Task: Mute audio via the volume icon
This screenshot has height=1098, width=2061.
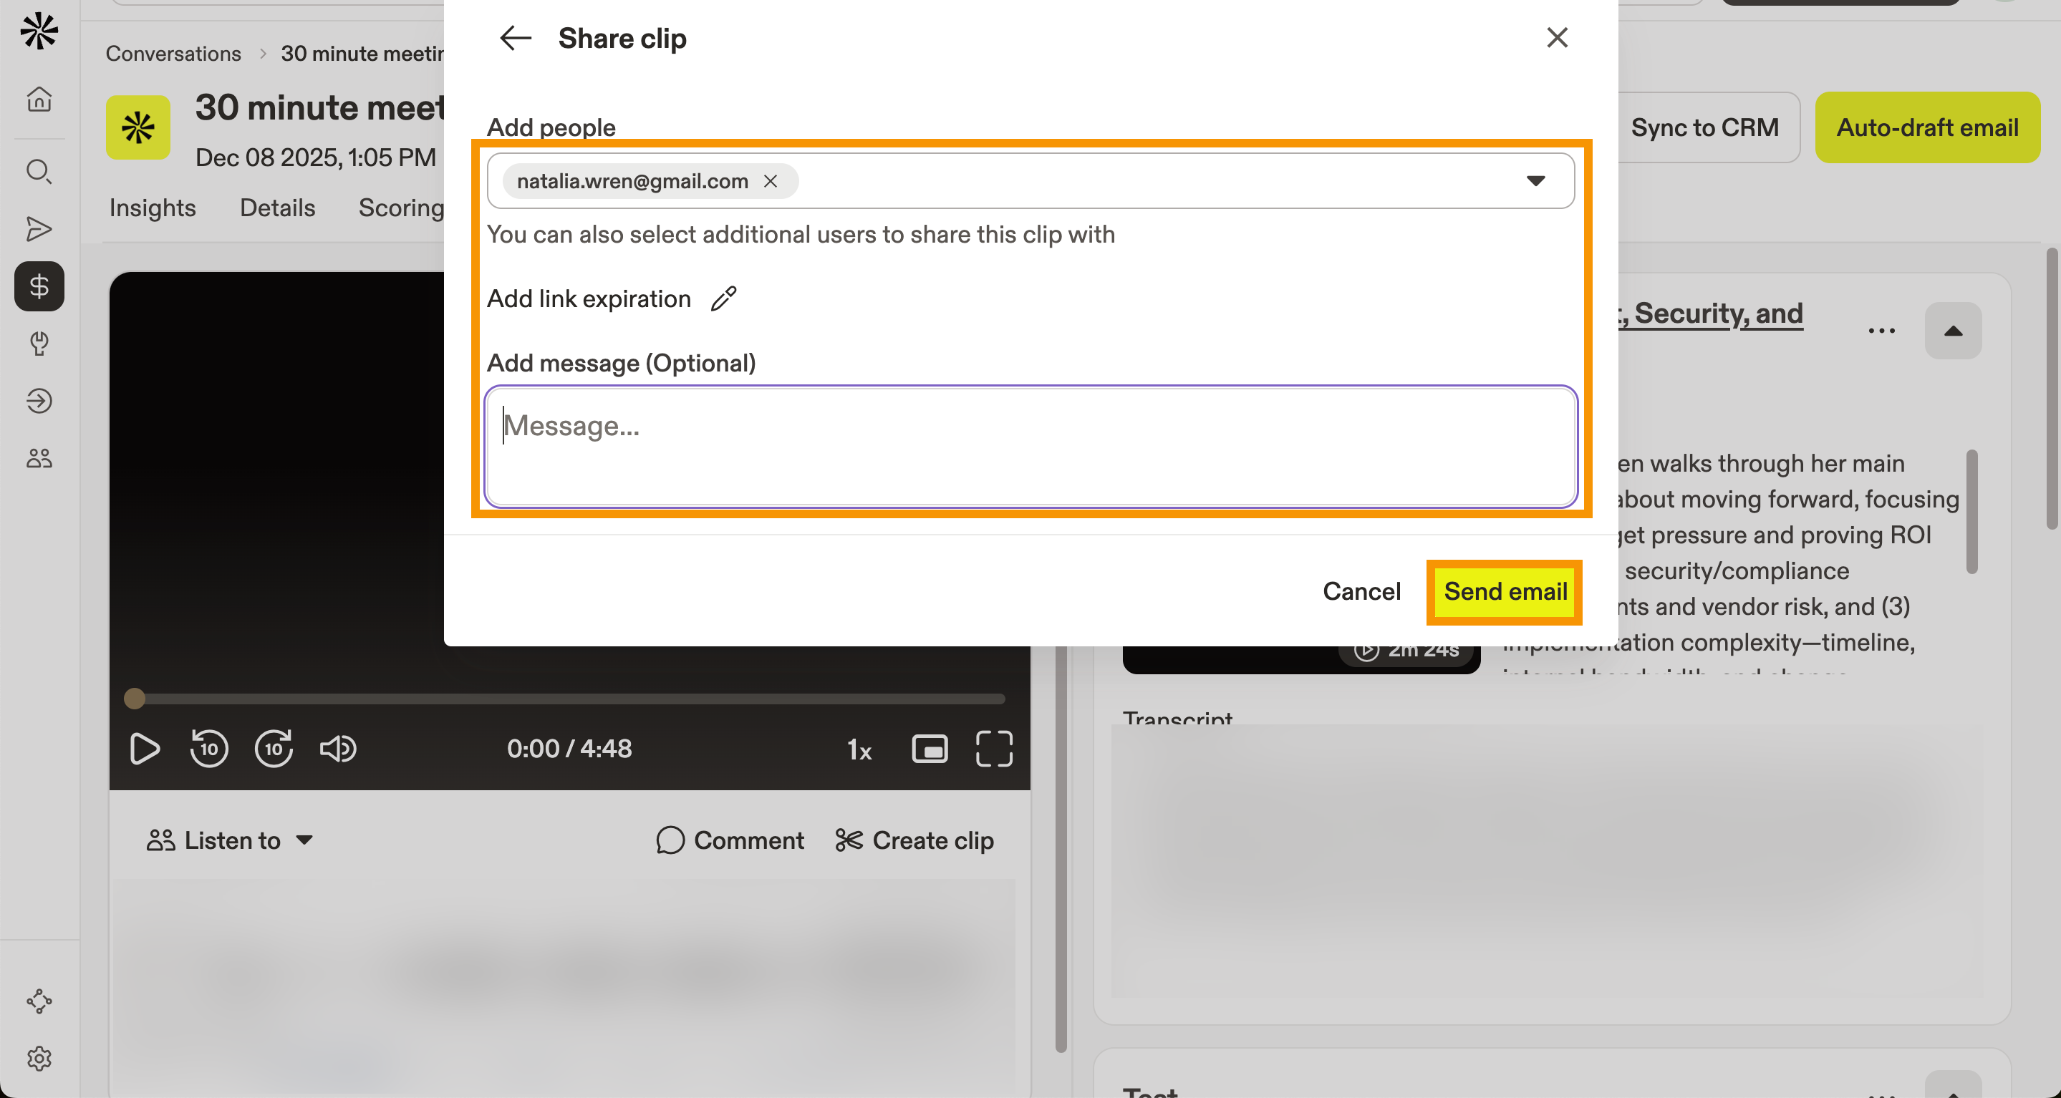Action: tap(337, 749)
